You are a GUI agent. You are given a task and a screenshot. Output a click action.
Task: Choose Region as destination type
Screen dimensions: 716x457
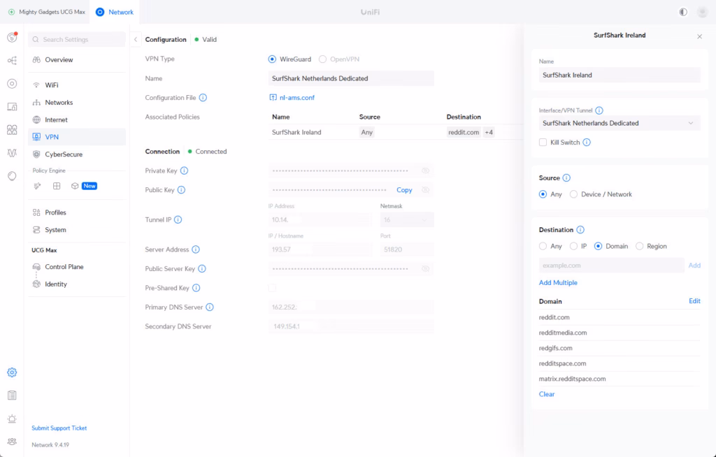coord(640,246)
